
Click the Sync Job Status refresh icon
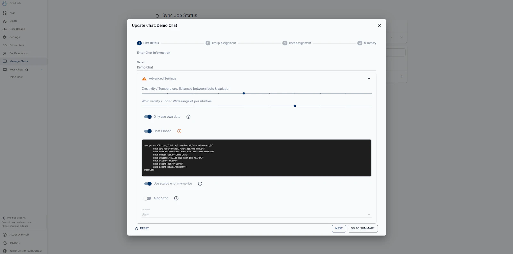click(157, 16)
